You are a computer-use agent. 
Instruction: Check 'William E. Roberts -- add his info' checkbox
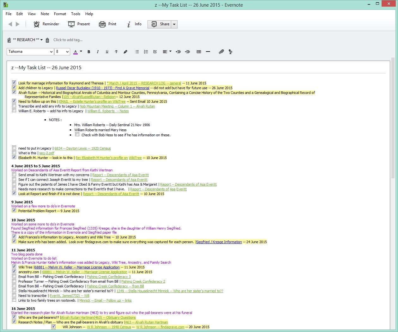coord(14,110)
